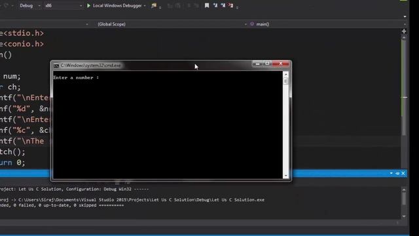The image size is (419, 236).
Task: Toggle a bookmark with the bookmark icon
Action: (x=207, y=5)
